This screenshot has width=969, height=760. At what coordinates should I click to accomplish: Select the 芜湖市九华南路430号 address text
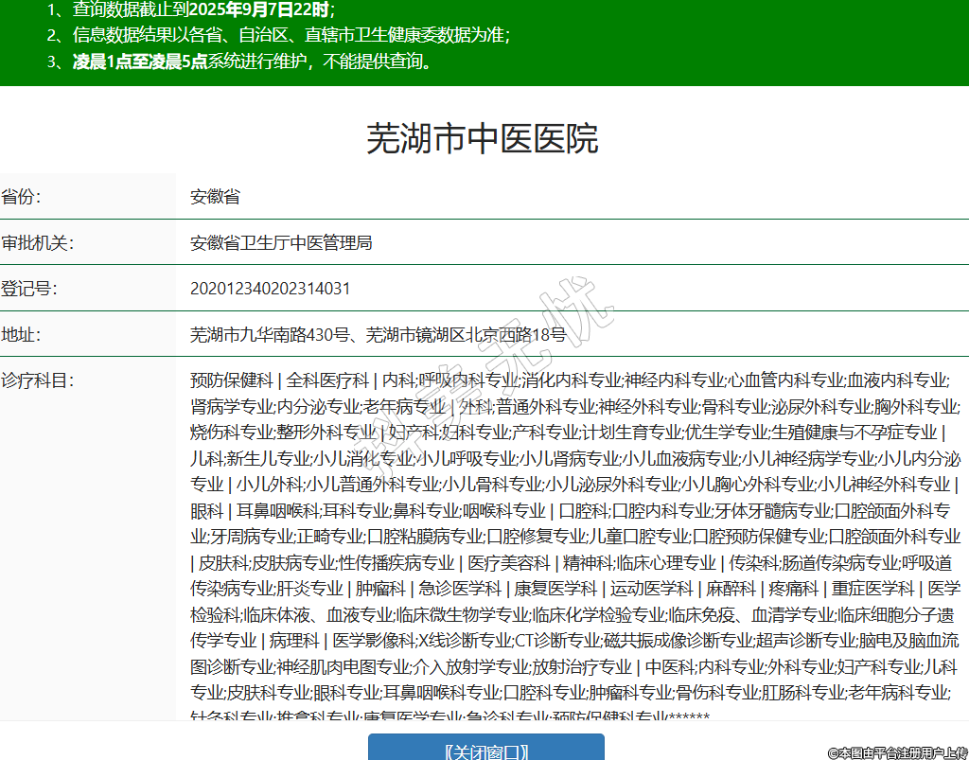[x=272, y=334]
